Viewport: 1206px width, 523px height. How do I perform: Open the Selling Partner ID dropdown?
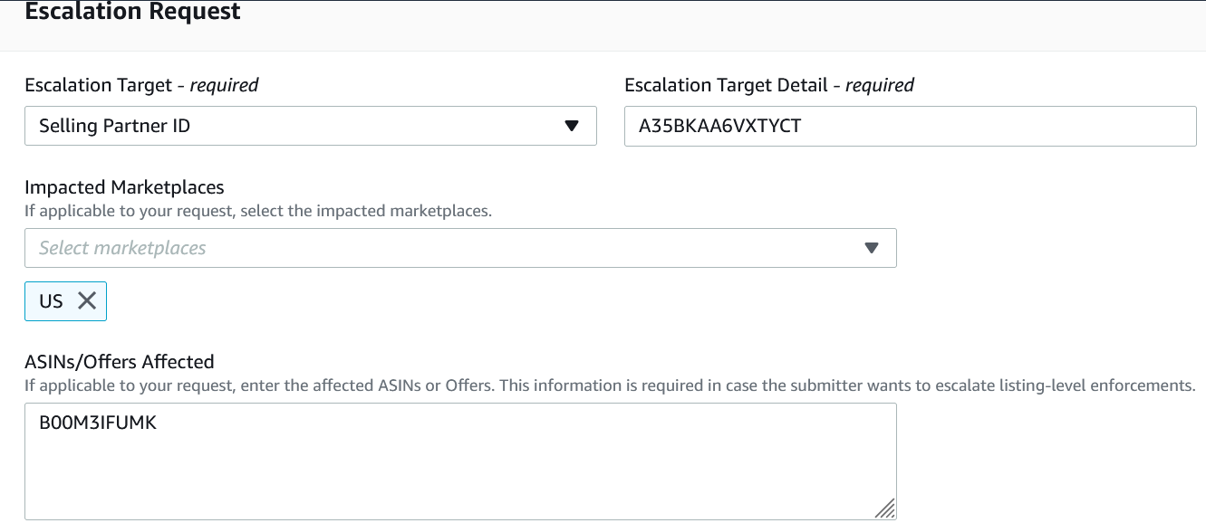310,126
